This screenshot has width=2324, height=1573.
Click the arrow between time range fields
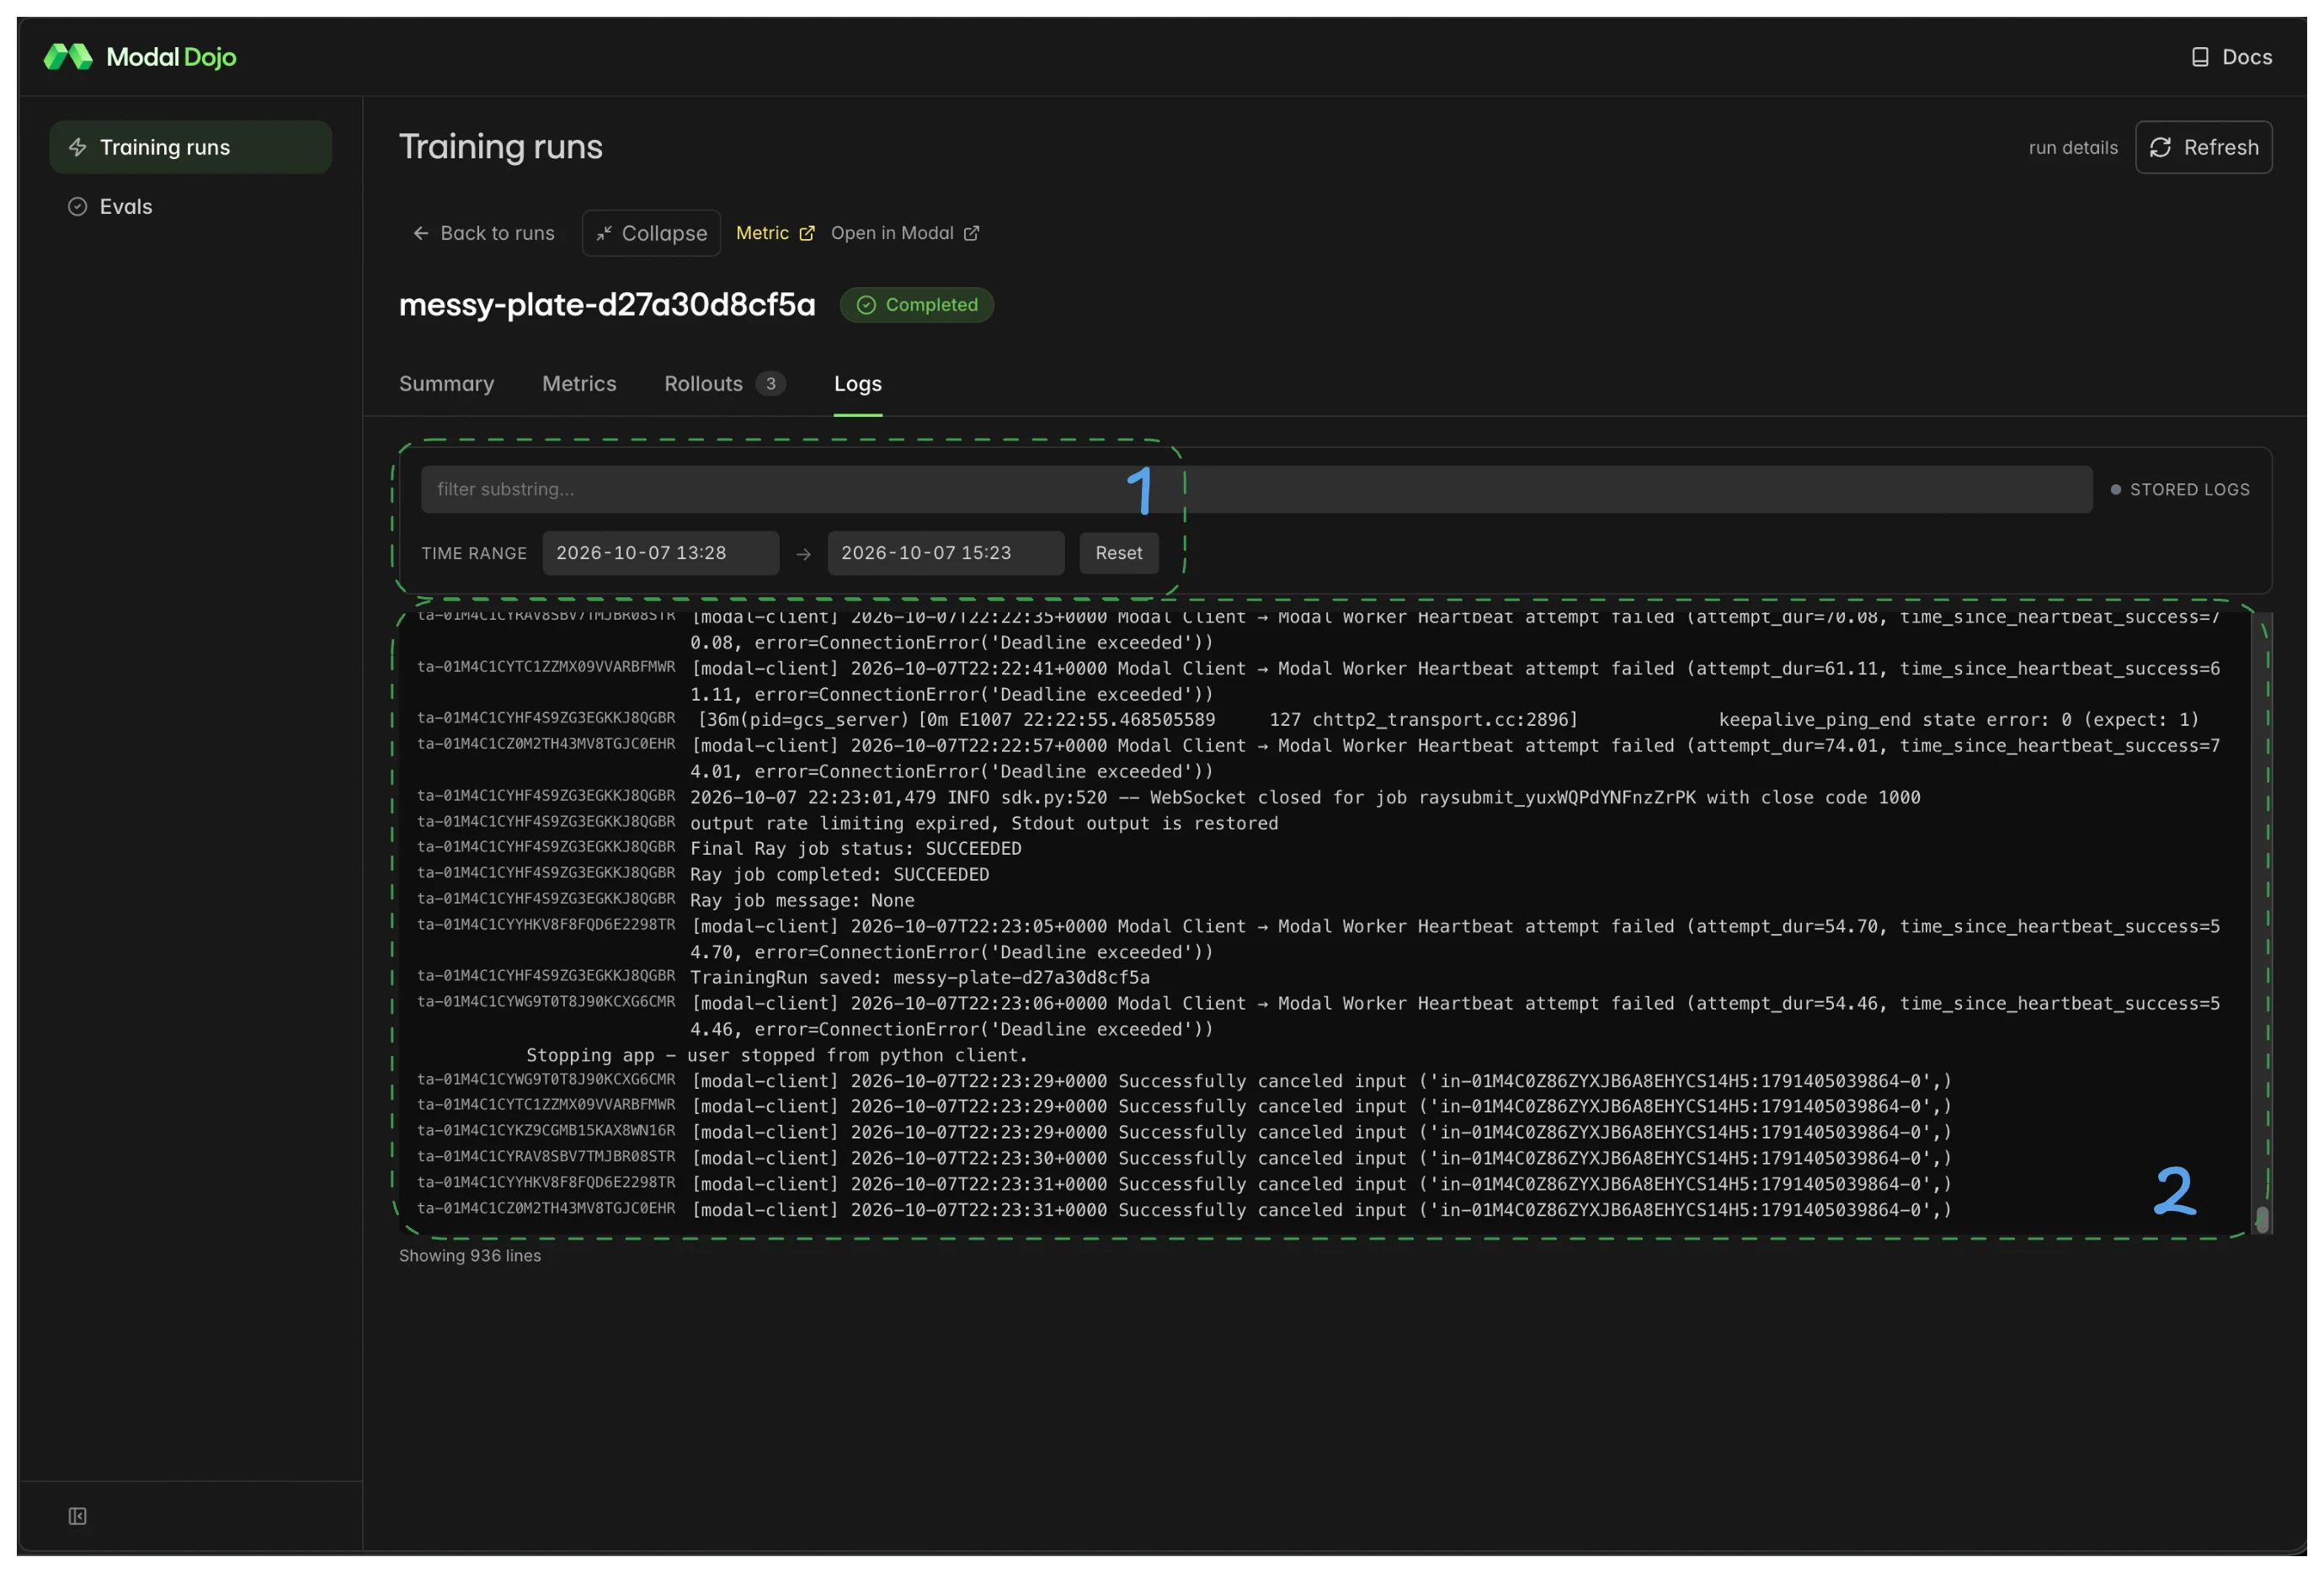coord(803,554)
